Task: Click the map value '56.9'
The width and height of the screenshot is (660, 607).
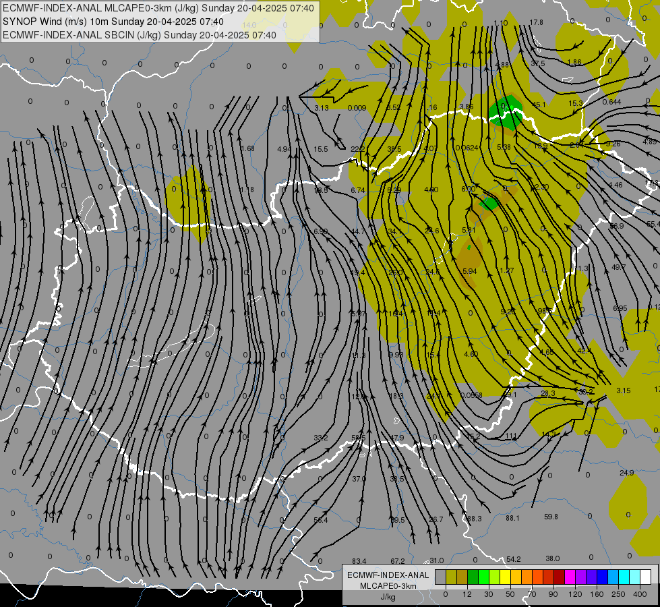Action: coord(617,226)
